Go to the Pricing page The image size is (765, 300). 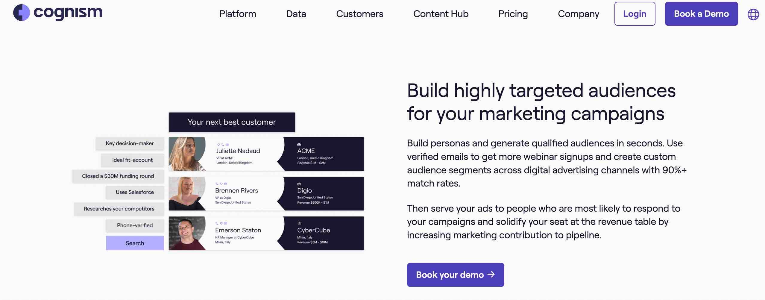coord(513,14)
